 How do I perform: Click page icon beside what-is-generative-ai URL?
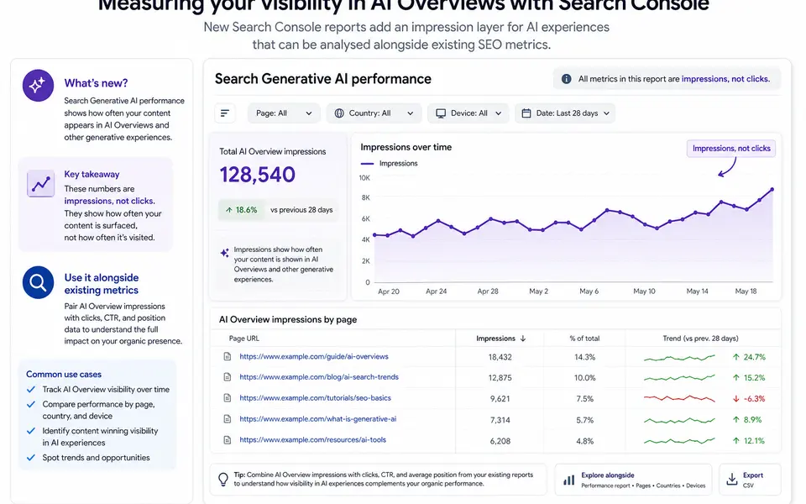pos(228,419)
